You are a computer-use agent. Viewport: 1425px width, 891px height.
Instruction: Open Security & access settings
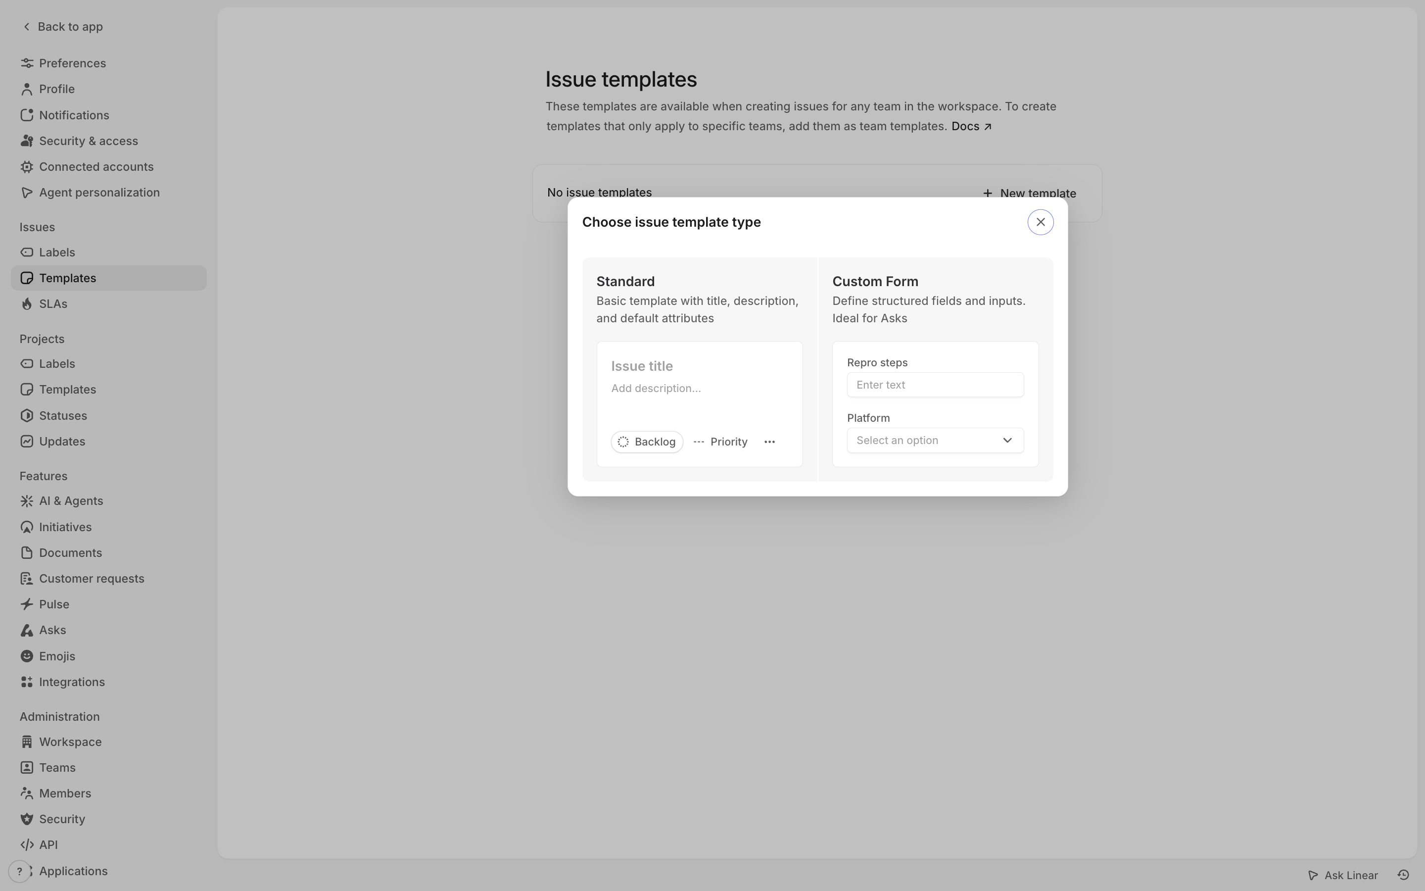tap(108, 141)
